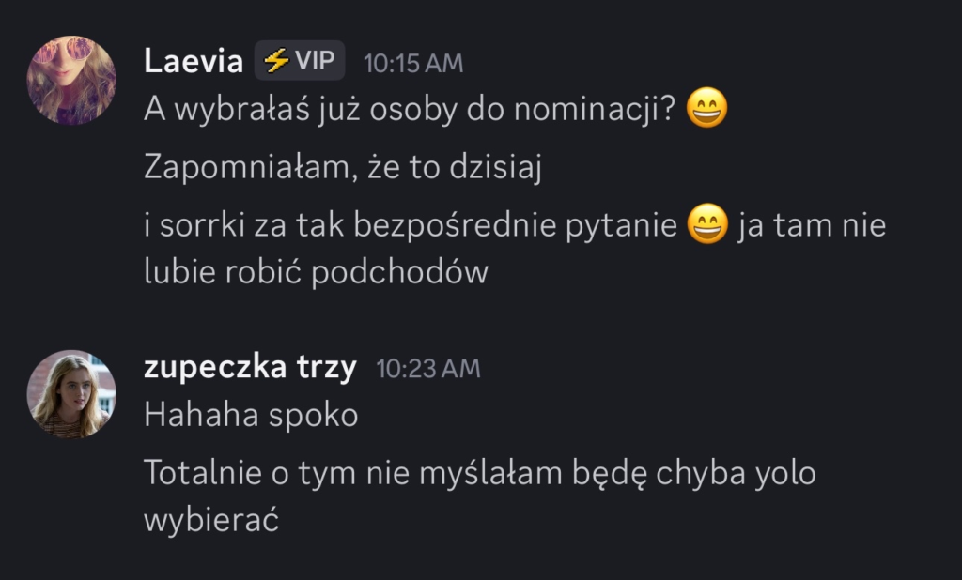962x580 pixels.
Task: Click the text "i sorrki za tak bezpośrednie pytanie"
Action: (x=410, y=226)
